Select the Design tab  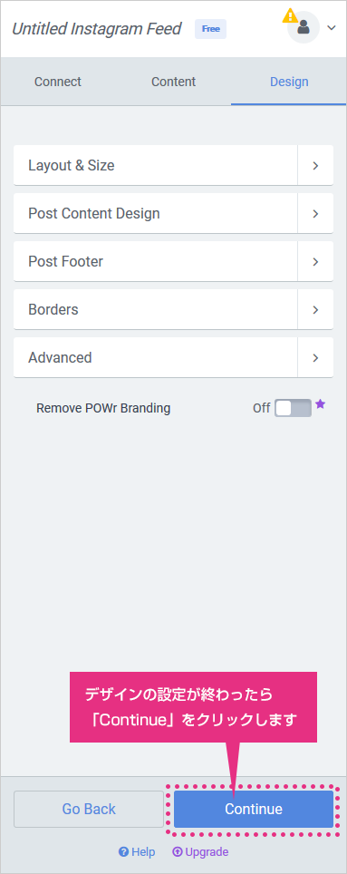(289, 82)
